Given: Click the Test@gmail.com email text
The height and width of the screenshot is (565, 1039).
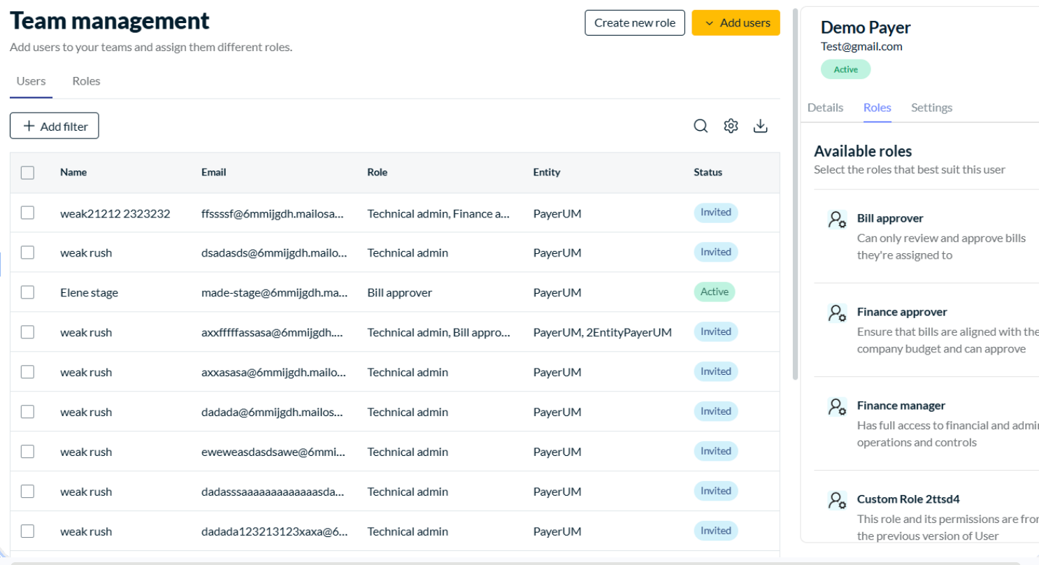Looking at the screenshot, I should click(x=861, y=47).
